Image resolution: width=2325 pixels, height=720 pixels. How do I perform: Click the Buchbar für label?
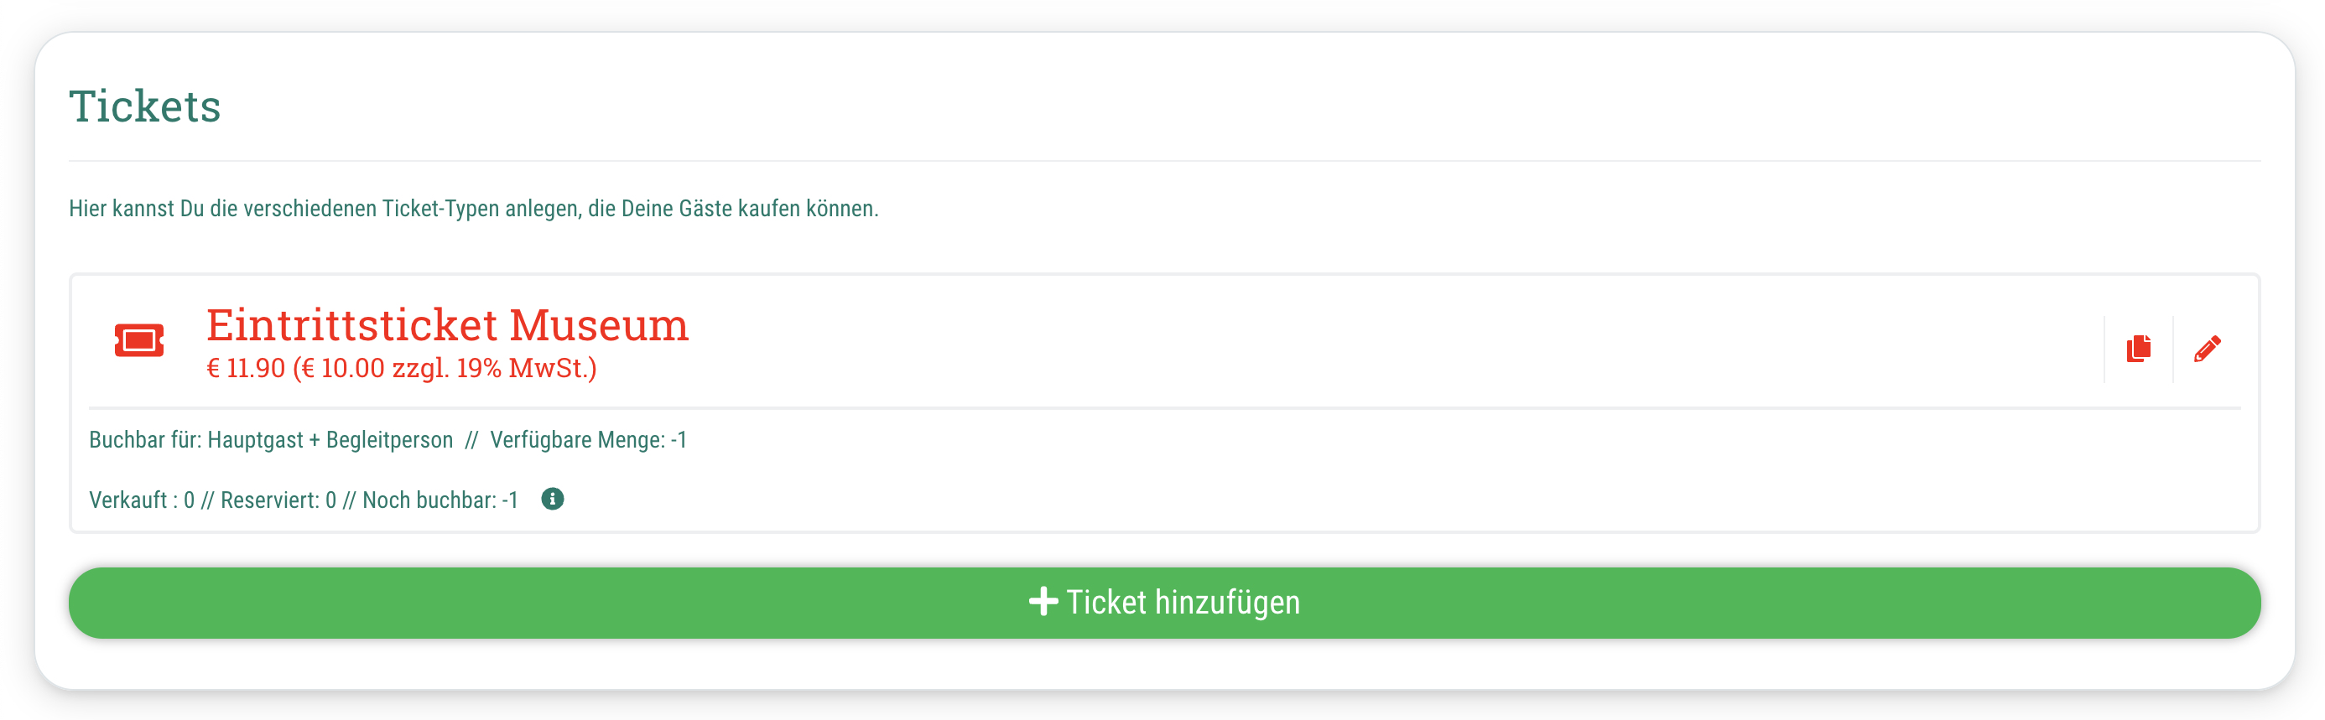point(145,440)
